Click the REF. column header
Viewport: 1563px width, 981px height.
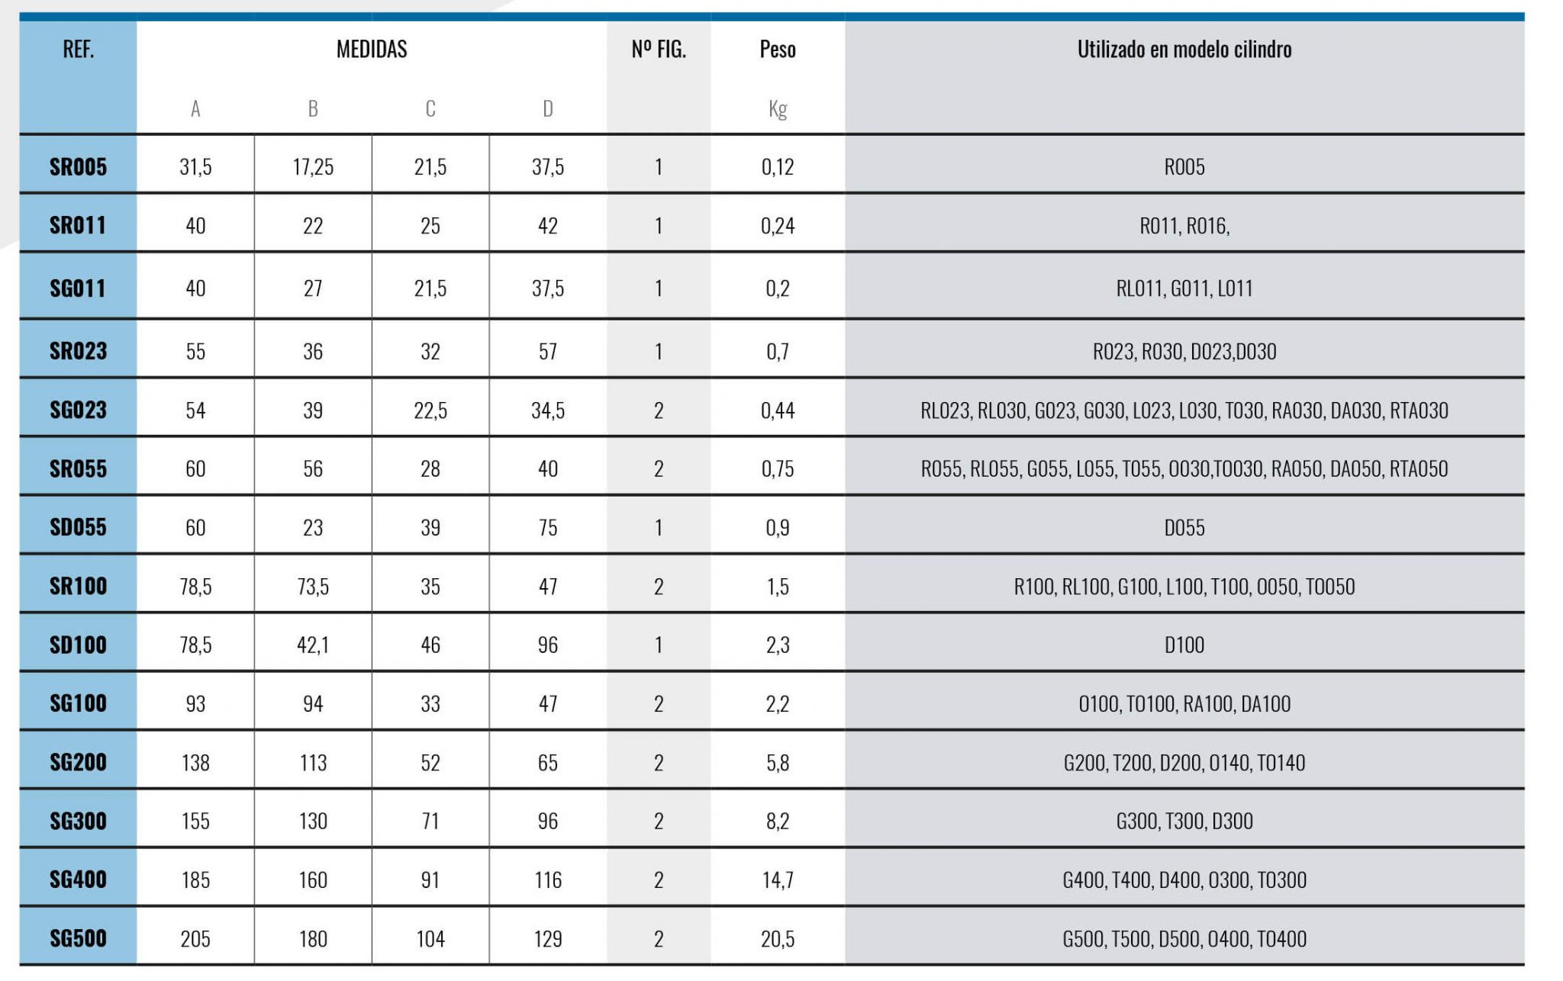click(x=78, y=50)
